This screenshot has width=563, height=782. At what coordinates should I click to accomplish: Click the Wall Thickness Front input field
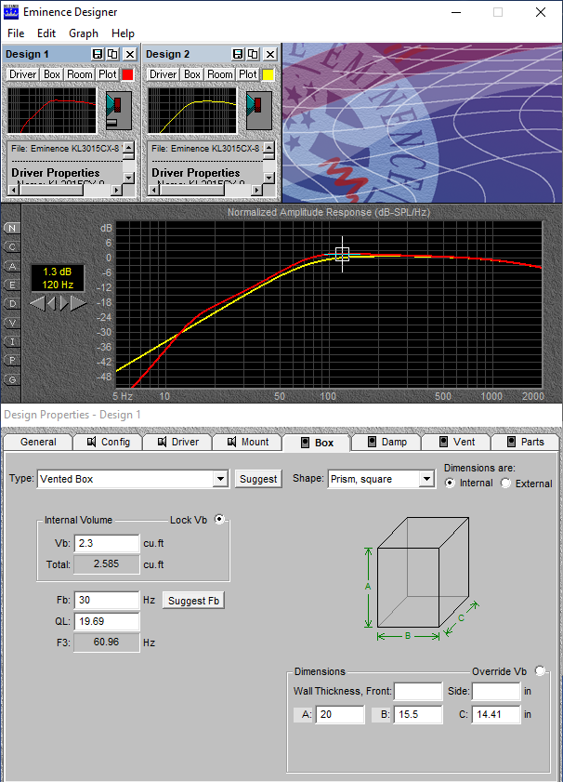click(x=418, y=691)
